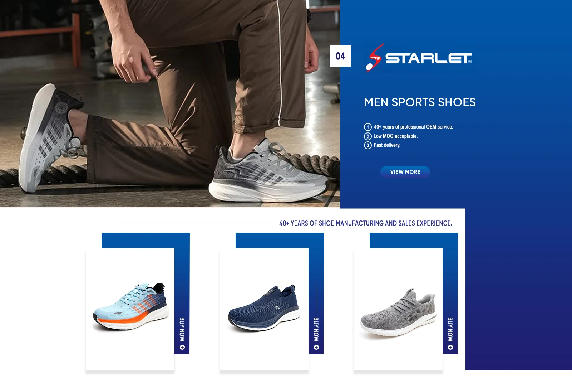Click BUY NOW beside the gray knit shoe
Image resolution: width=572 pixels, height=378 pixels.
pyautogui.click(x=450, y=329)
